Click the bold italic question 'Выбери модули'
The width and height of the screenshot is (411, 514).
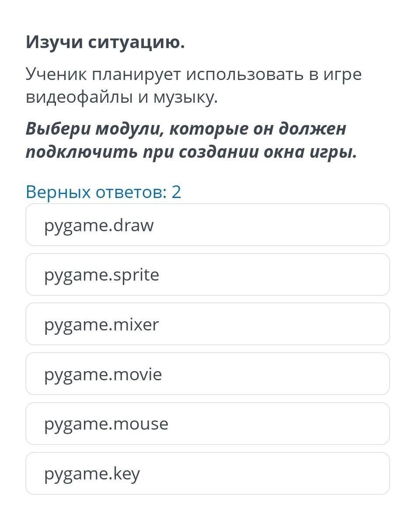tap(191, 140)
